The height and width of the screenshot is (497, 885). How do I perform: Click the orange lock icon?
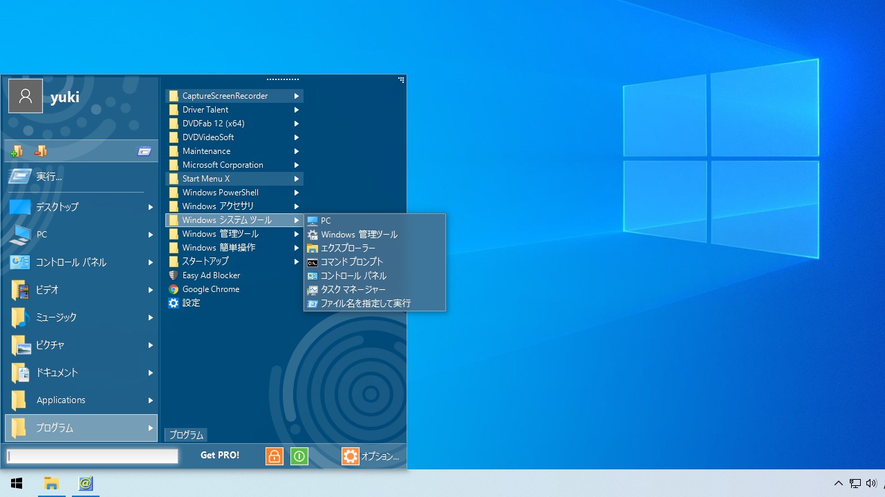point(274,456)
